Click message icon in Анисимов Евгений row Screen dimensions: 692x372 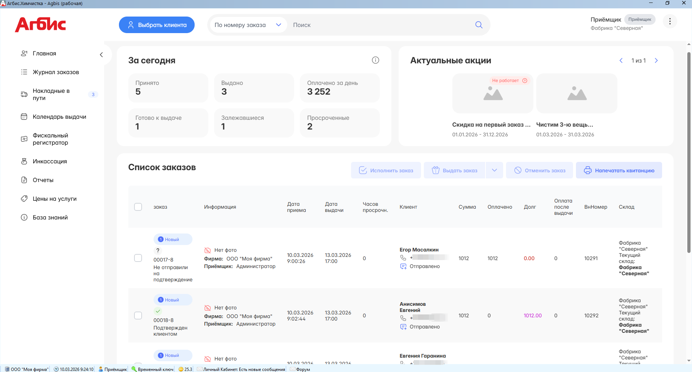pyautogui.click(x=403, y=327)
